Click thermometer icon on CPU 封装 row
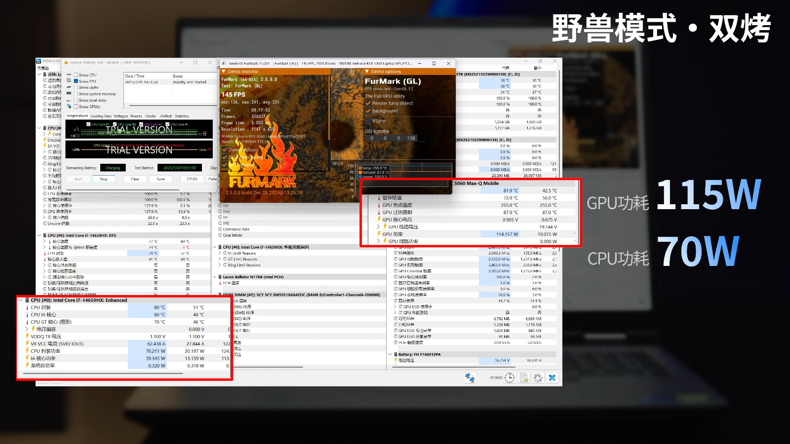Viewport: 790px width, 444px height. coord(27,307)
